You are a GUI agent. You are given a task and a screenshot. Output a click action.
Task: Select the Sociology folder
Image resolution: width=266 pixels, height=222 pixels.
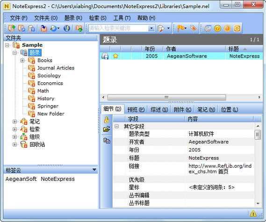(x=49, y=75)
